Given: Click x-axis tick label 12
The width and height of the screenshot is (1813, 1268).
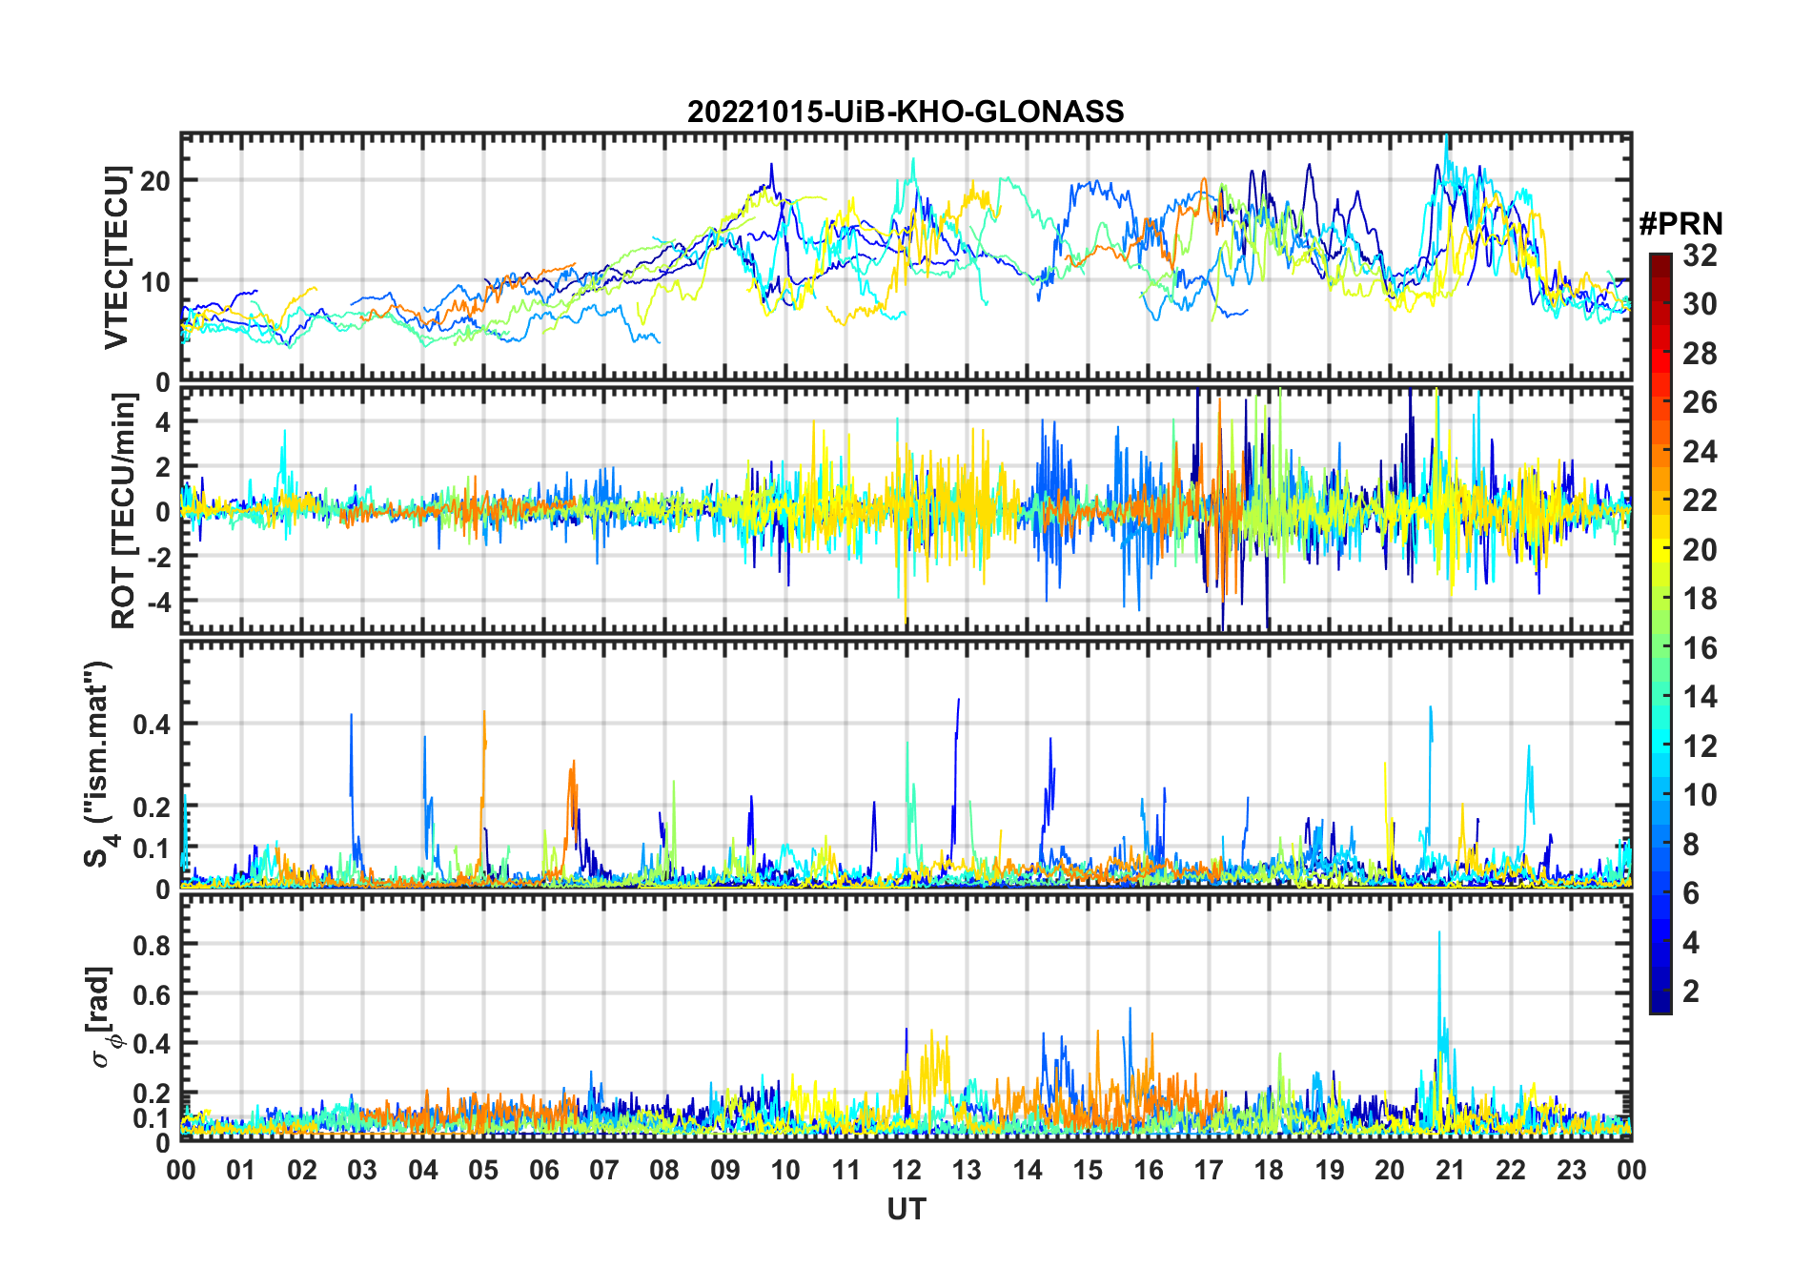Looking at the screenshot, I should click(906, 1170).
